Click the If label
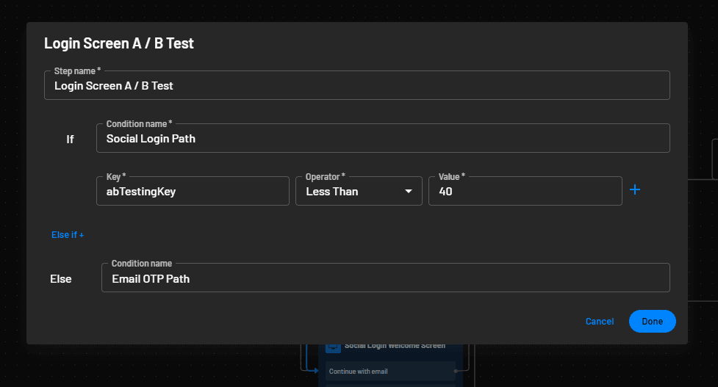Screen dimensions: 718x387 70,139
